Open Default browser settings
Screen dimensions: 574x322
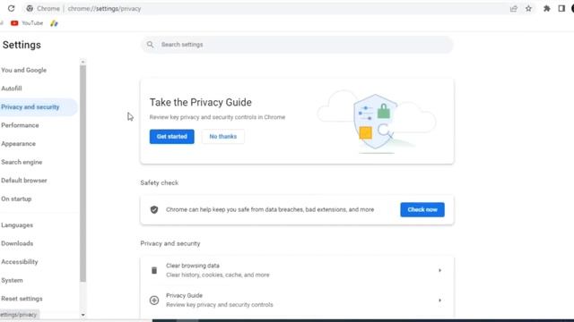24,181
